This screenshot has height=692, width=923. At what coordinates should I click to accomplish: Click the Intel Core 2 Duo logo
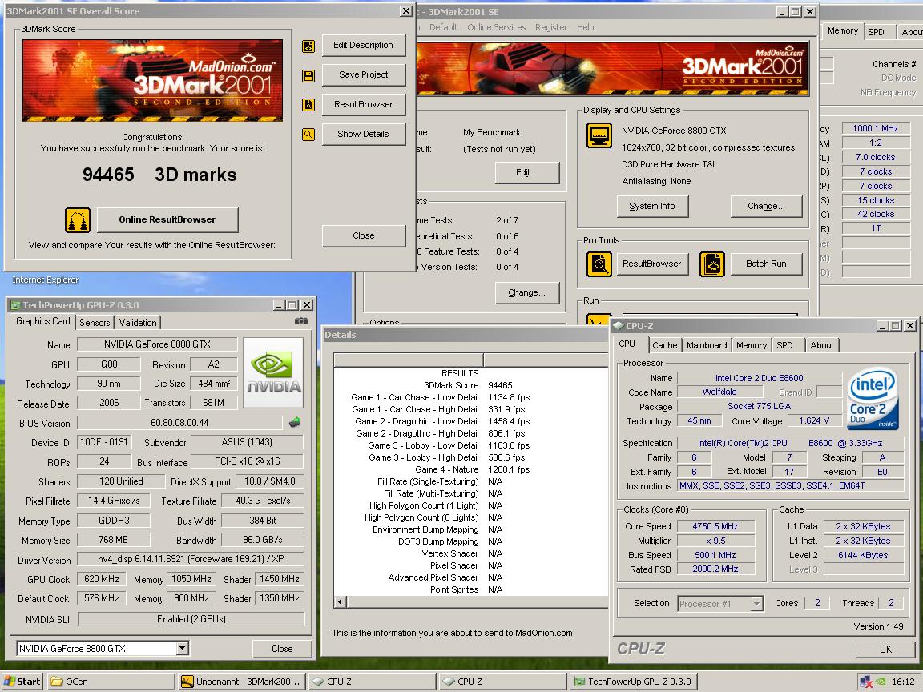tap(873, 399)
